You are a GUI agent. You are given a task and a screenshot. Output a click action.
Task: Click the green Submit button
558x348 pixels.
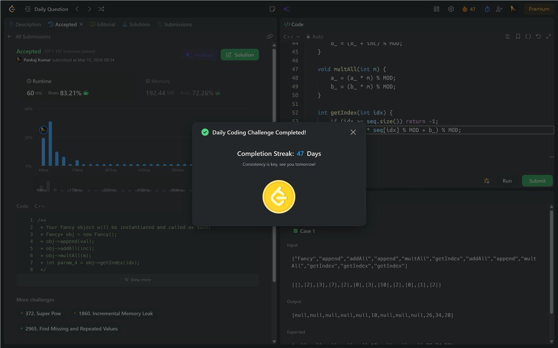click(537, 181)
